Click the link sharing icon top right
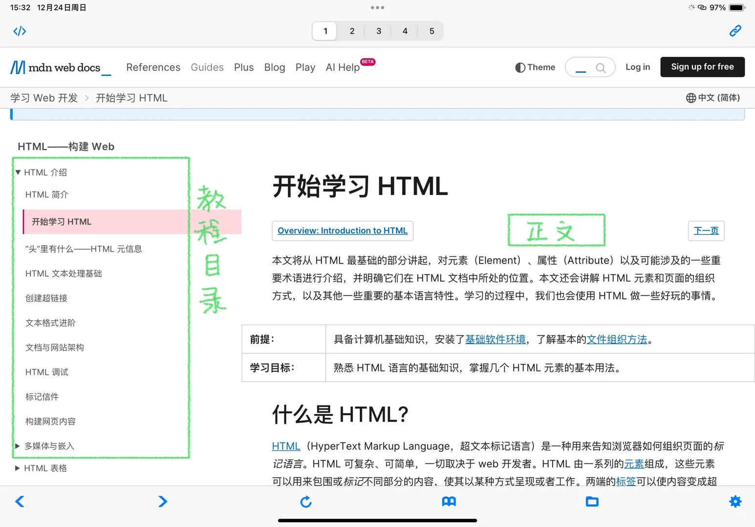Viewport: 755px width, 527px height. click(735, 31)
